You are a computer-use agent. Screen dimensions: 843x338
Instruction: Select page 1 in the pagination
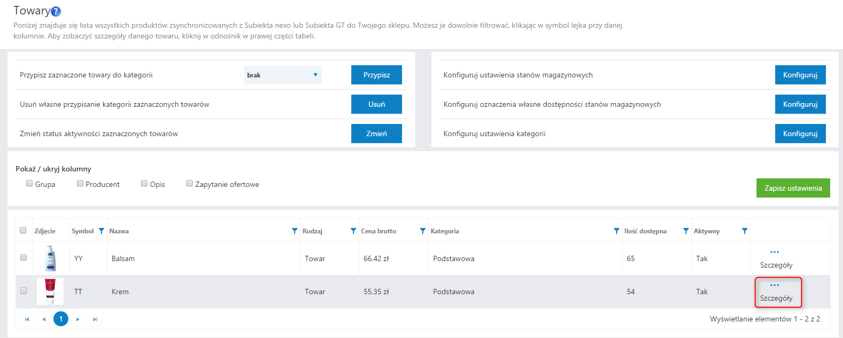[61, 319]
